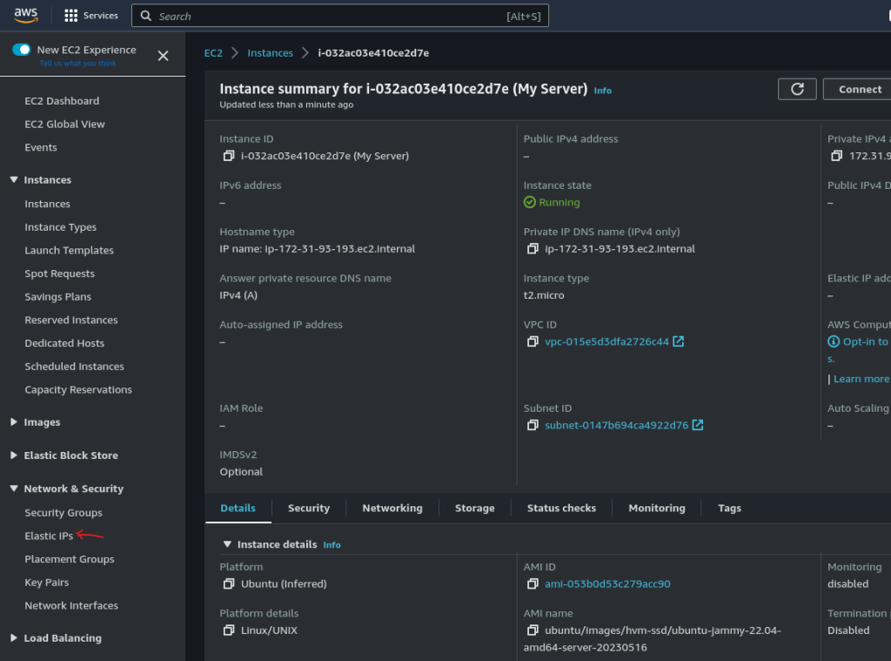This screenshot has width=891, height=661.
Task: Click the AWS logo home icon
Action: pos(26,16)
